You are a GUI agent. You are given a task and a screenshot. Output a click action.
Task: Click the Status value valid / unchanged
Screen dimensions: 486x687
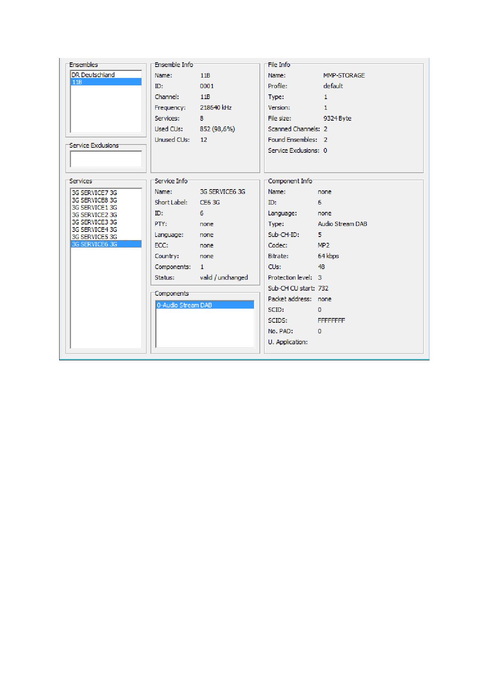coord(224,278)
